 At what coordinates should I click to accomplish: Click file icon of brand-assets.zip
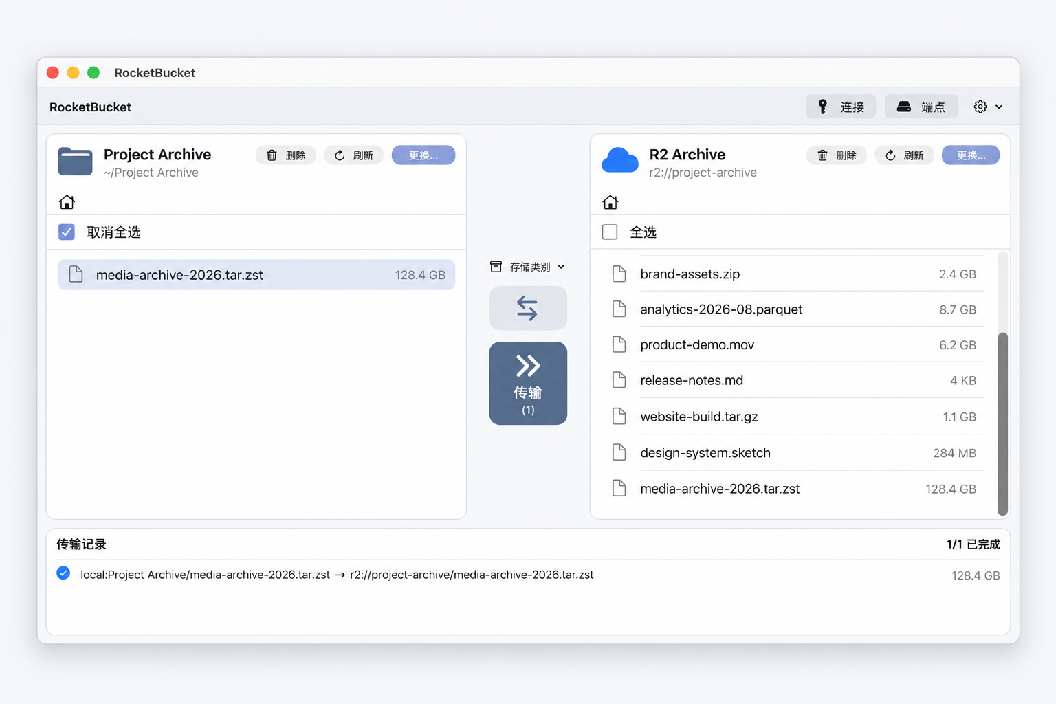pos(619,274)
